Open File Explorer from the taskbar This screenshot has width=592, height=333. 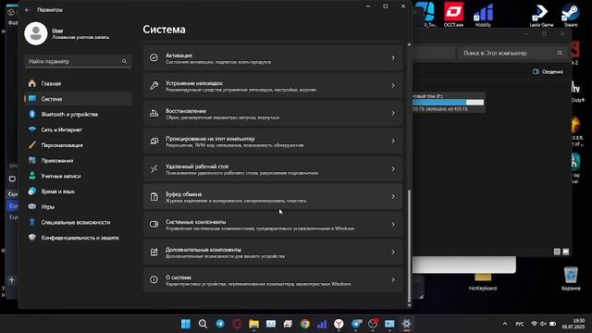pyautogui.click(x=253, y=324)
